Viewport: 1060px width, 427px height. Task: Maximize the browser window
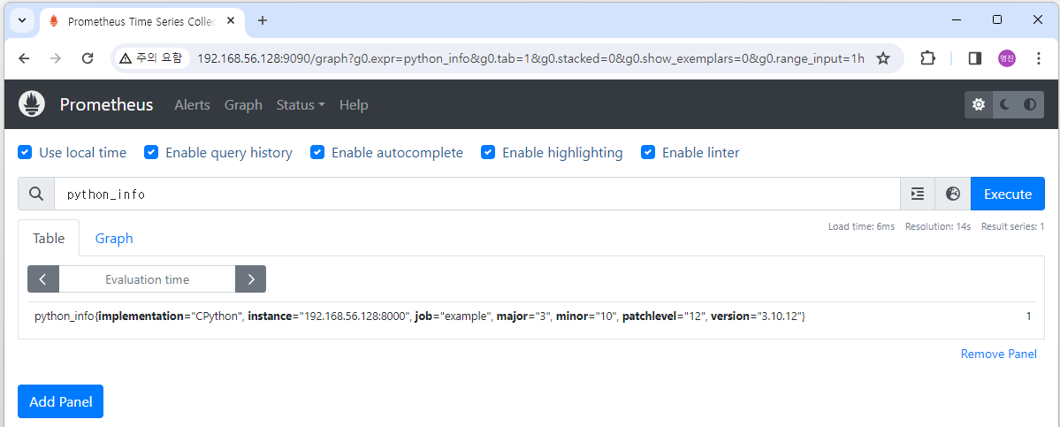point(997,20)
